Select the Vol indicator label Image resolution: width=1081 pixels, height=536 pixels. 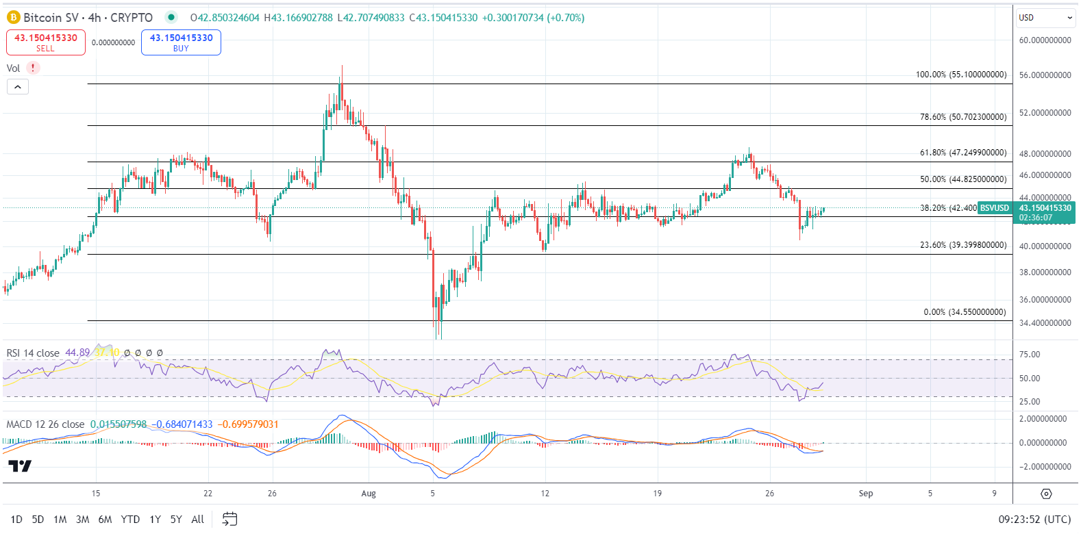(x=13, y=68)
